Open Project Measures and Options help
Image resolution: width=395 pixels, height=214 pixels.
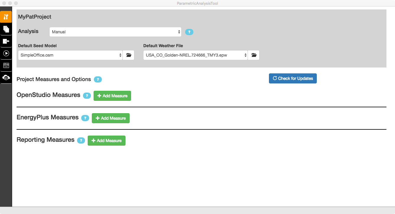[98, 79]
